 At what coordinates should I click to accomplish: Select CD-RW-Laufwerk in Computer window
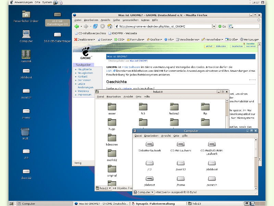[x=181, y=147]
